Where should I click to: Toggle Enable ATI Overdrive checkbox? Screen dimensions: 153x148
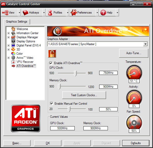[51, 63]
